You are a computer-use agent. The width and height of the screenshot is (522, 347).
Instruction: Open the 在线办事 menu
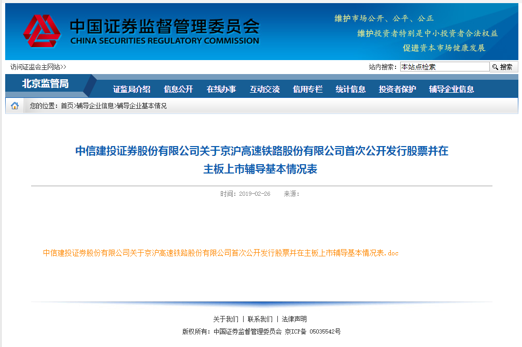[221, 89]
